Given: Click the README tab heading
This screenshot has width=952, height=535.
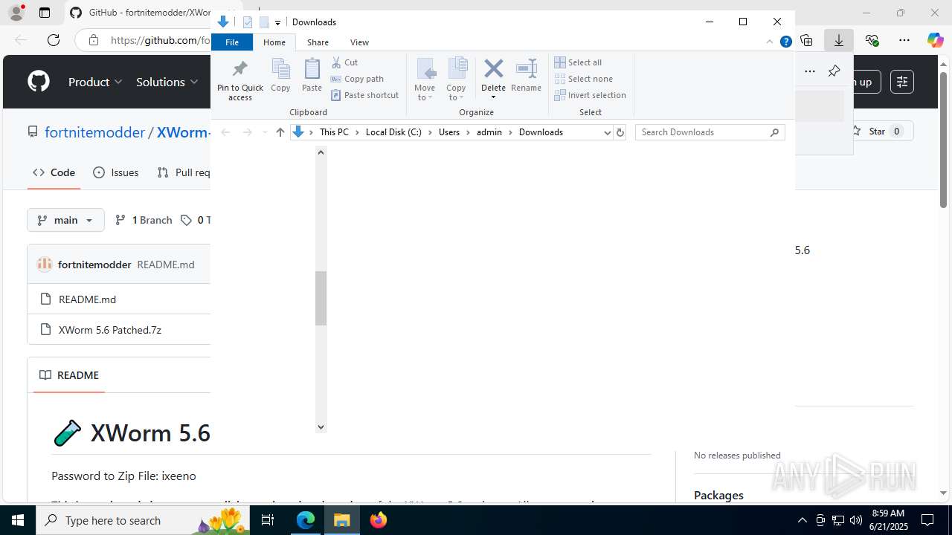Looking at the screenshot, I should (x=69, y=375).
